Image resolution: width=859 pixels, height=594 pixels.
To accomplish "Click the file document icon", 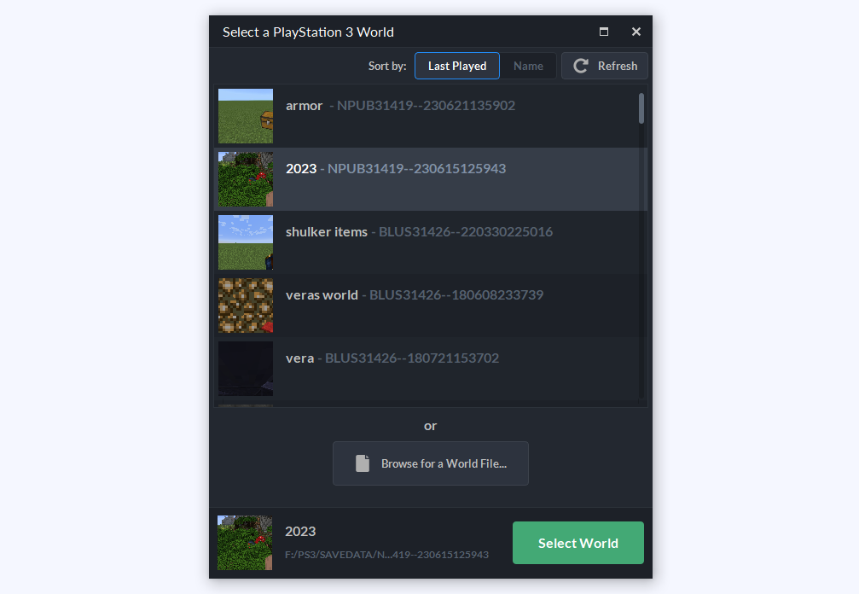I will click(363, 463).
